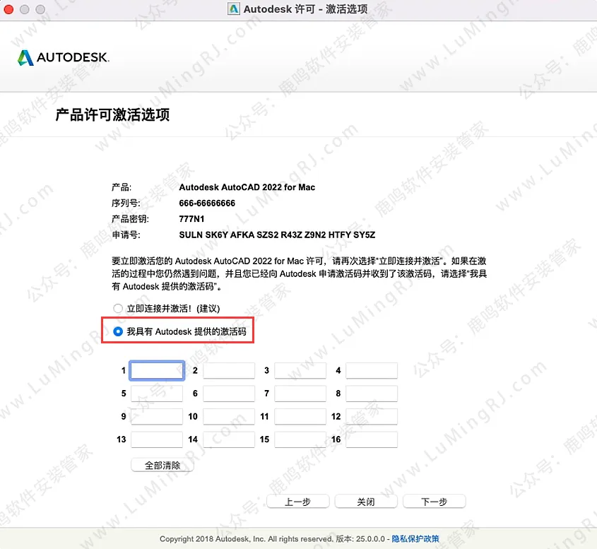Select the connect and activate now radio button
Viewport: 597px width, 549px height.
point(118,308)
